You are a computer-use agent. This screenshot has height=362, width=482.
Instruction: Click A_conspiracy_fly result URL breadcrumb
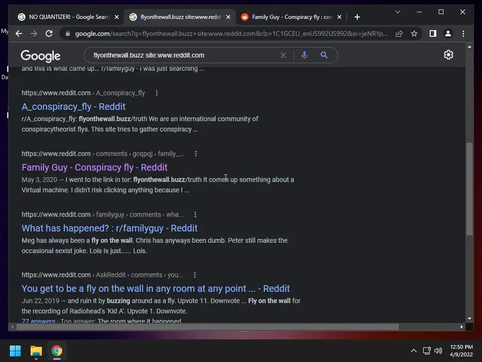pyautogui.click(x=83, y=93)
